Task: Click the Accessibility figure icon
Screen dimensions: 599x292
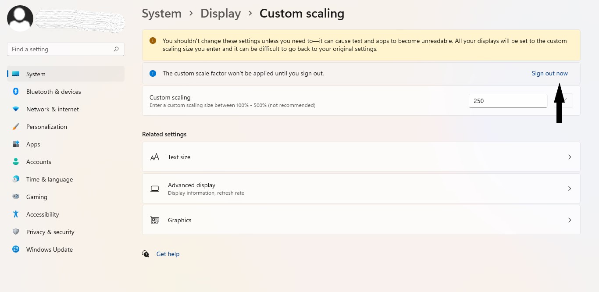Action: coord(16,214)
